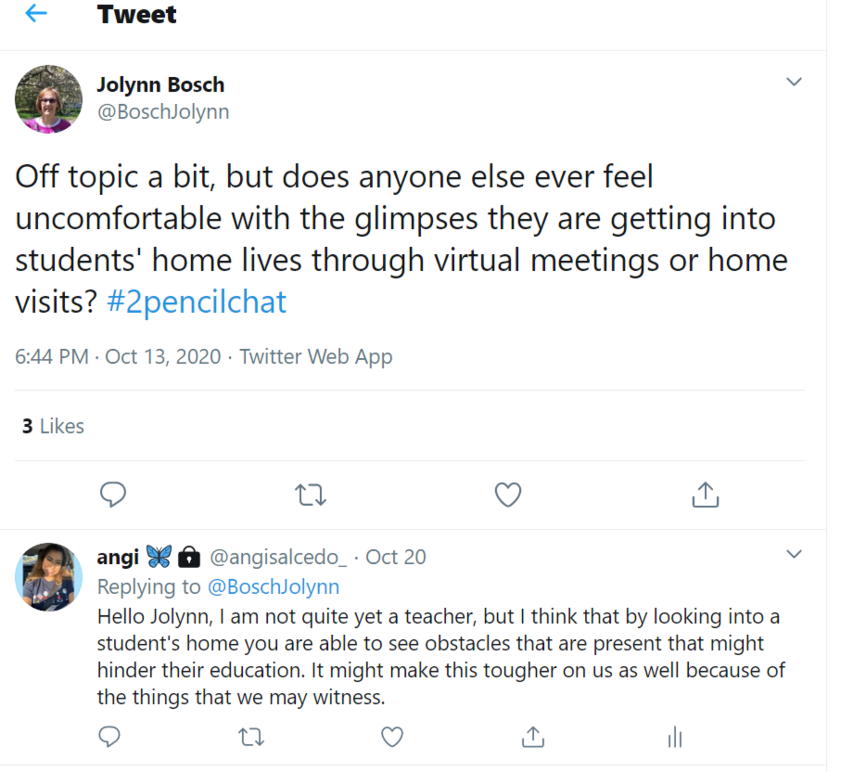Retweet Jolynn Bosch's main tweet
Screen dimensions: 841x772
[x=310, y=495]
